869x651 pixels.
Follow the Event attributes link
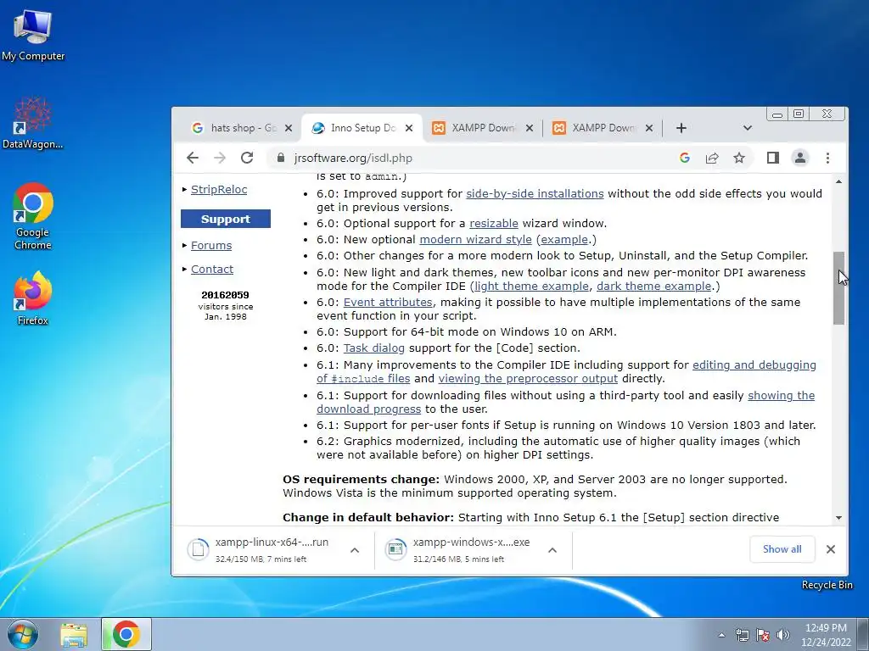tap(388, 303)
